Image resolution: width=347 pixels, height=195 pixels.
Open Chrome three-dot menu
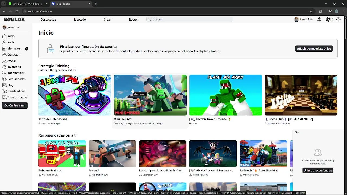(x=343, y=11)
